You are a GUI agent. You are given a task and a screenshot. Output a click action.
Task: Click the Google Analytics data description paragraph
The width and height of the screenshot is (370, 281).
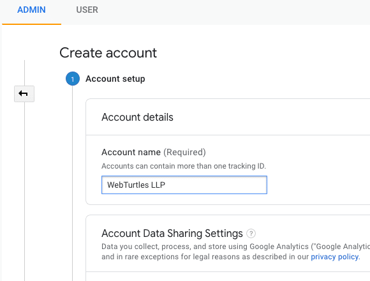pyautogui.click(x=236, y=252)
